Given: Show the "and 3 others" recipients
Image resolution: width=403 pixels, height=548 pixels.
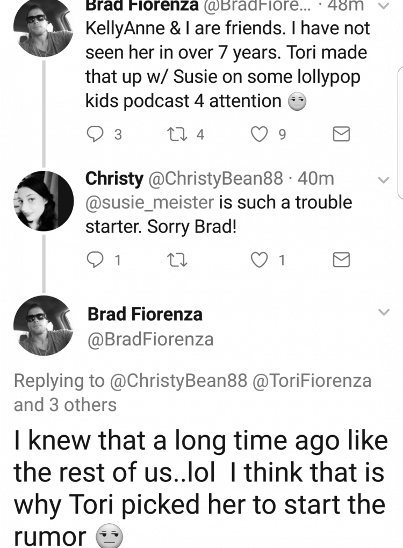Looking at the screenshot, I should pyautogui.click(x=65, y=405).
